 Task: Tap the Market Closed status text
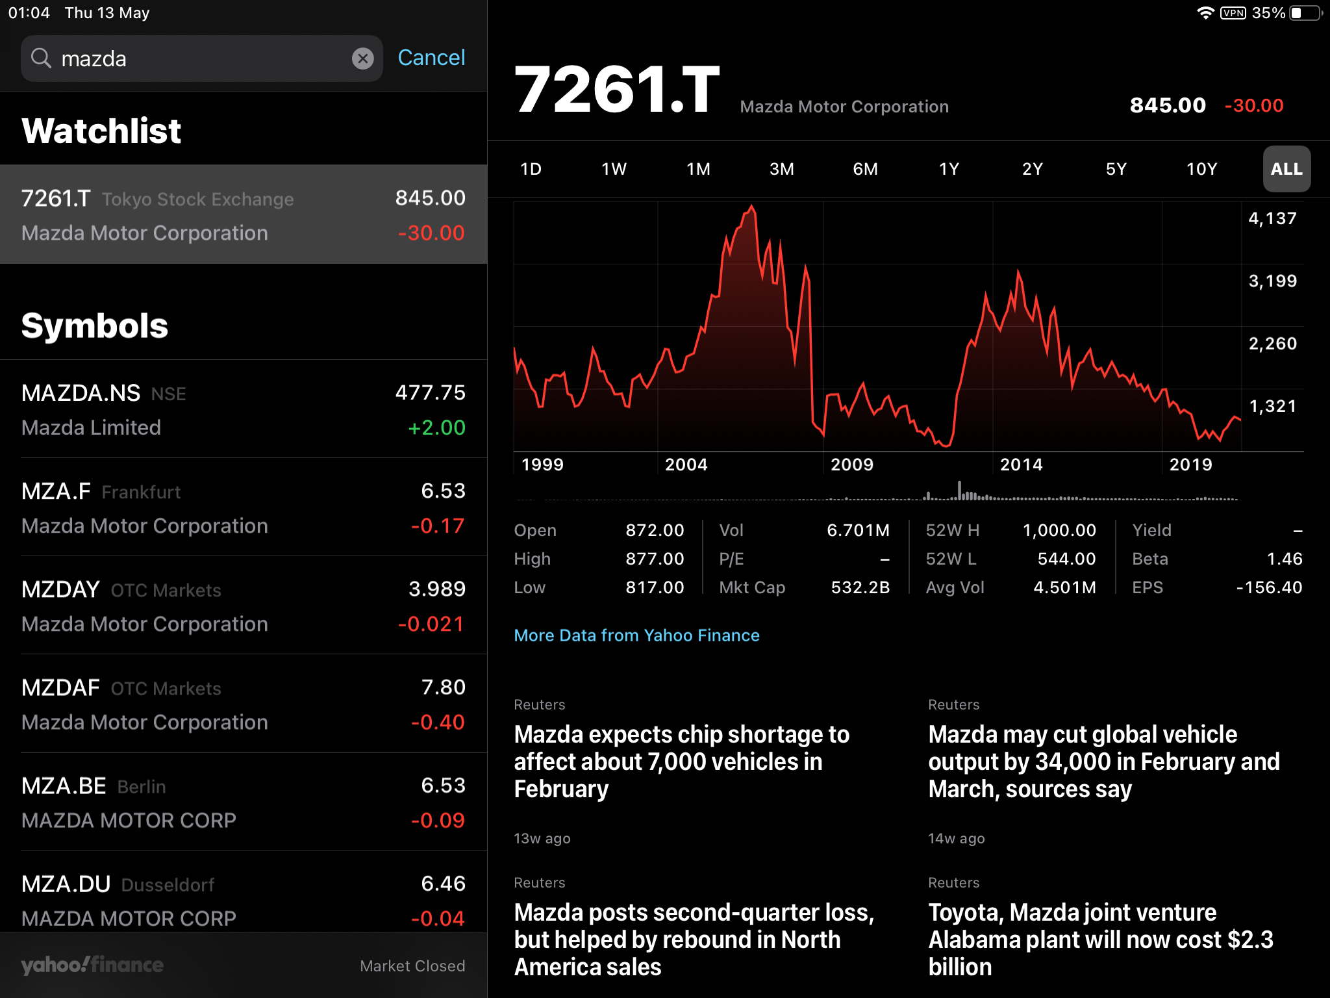[412, 966]
